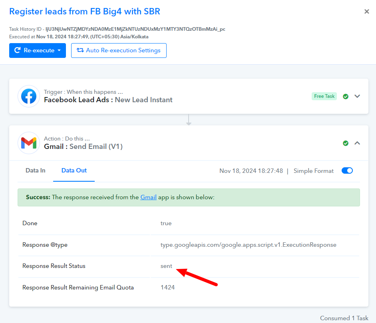Click the Facebook Lead Ads app icon

[x=29, y=96]
